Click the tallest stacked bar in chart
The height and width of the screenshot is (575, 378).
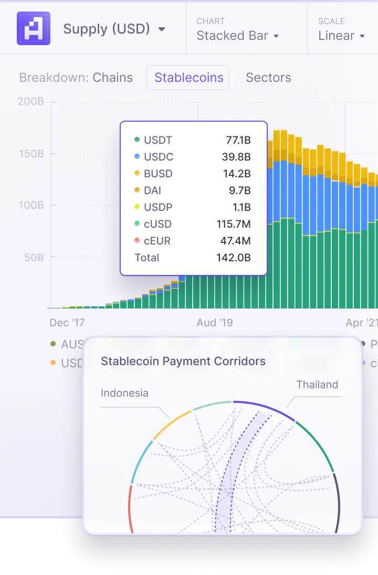[281, 219]
